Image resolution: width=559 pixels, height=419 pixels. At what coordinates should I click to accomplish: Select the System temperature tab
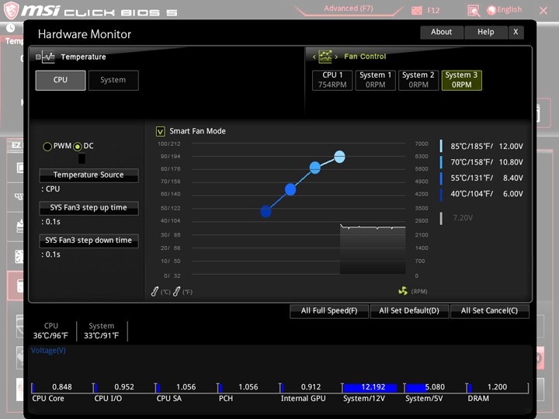(113, 80)
